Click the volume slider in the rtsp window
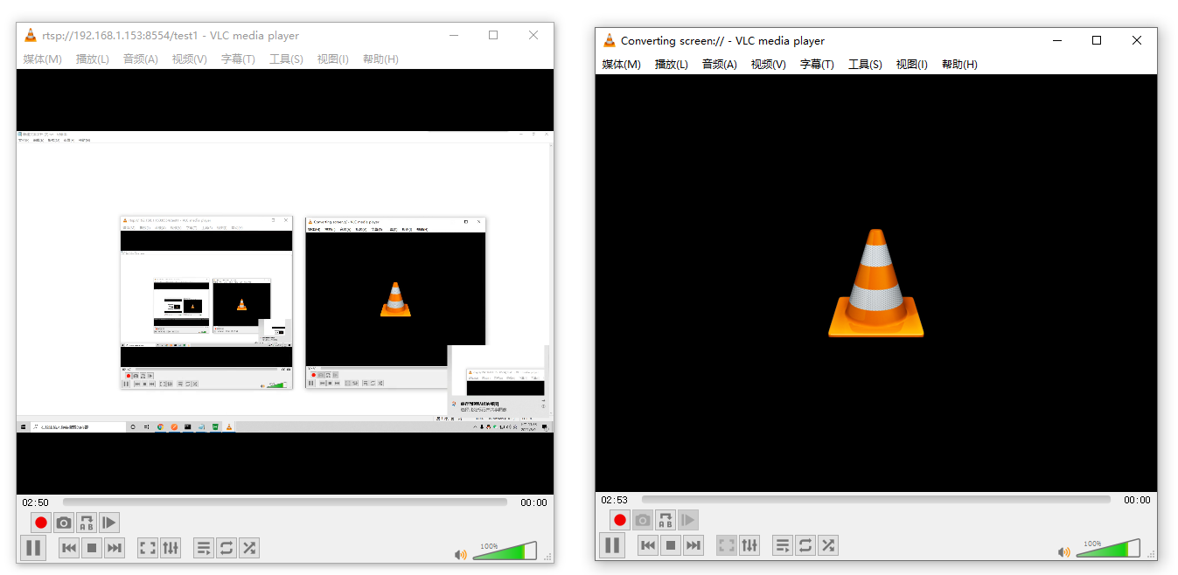The height and width of the screenshot is (575, 1178). (x=505, y=551)
